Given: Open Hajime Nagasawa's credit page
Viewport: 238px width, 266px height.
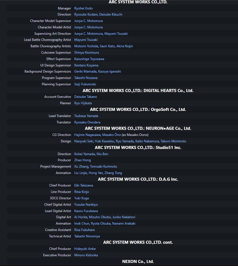Looking at the screenshot, I should click(x=87, y=135).
